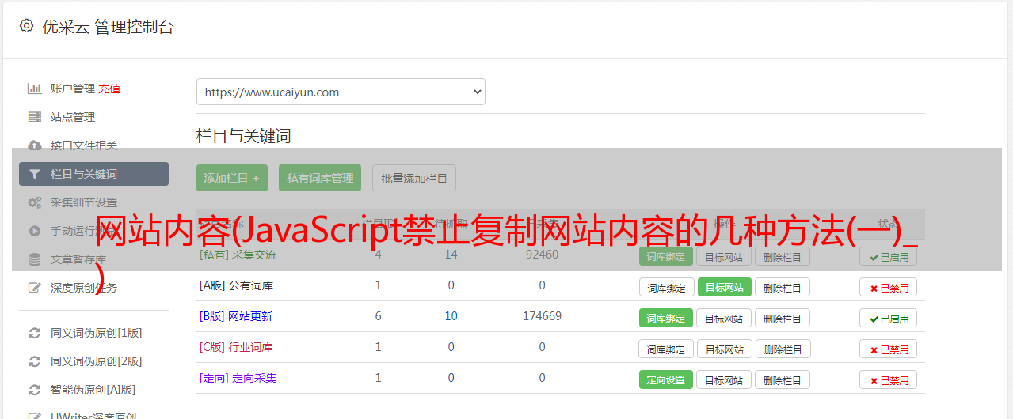The width and height of the screenshot is (1013, 419).
Task: Click the red 充值 link
Action: coord(109,89)
